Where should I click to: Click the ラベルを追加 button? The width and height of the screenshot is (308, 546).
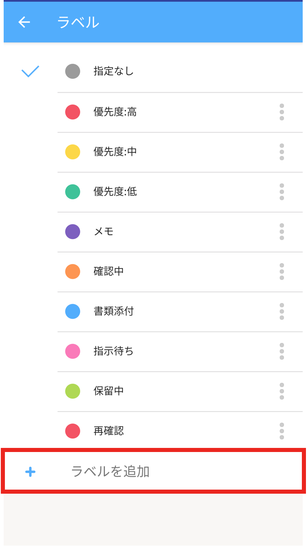point(110,472)
